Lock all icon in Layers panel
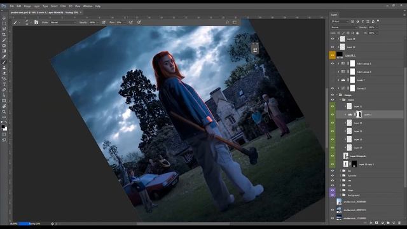This screenshot has height=229, width=407. pos(357,33)
